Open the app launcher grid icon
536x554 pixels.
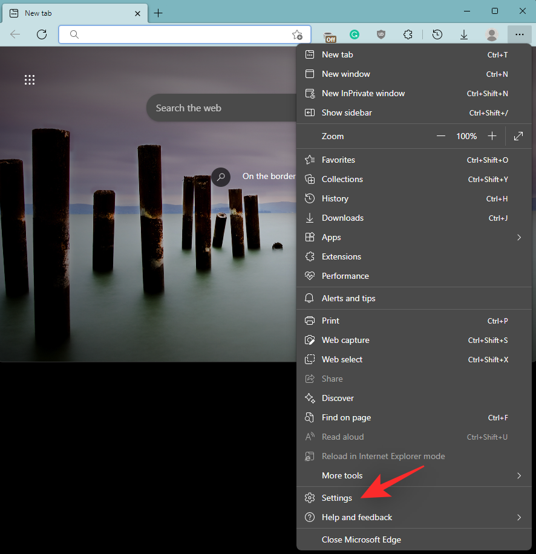point(30,80)
